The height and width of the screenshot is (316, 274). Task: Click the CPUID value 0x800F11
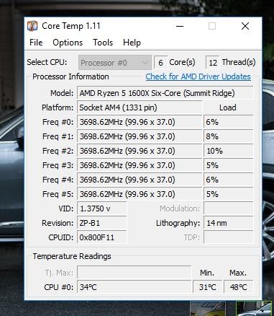coord(102,237)
